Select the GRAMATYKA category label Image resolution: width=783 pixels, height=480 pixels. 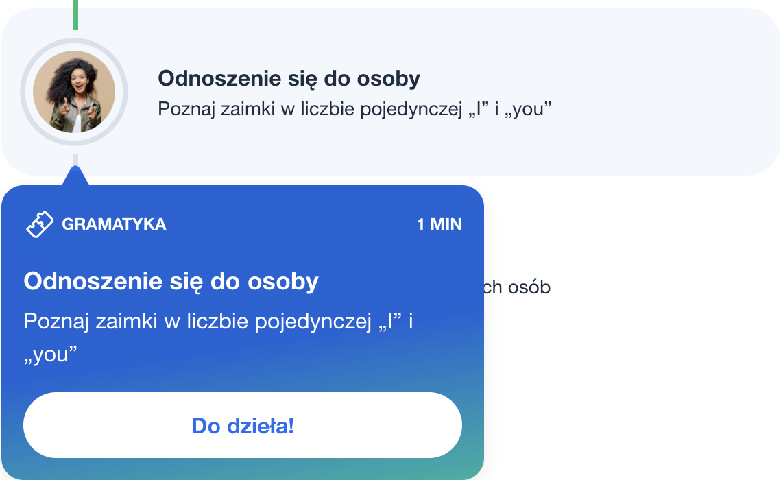(x=114, y=224)
